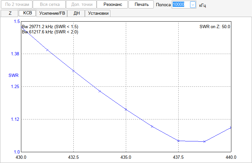Click the Полоса value field showing 10000
The width and height of the screenshot is (252, 163).
click(x=181, y=5)
